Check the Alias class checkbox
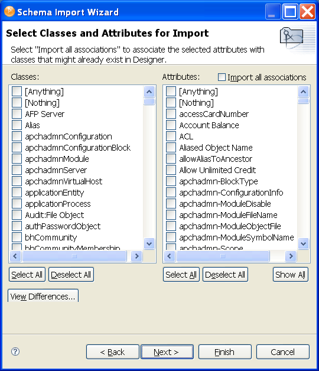 click(x=17, y=125)
